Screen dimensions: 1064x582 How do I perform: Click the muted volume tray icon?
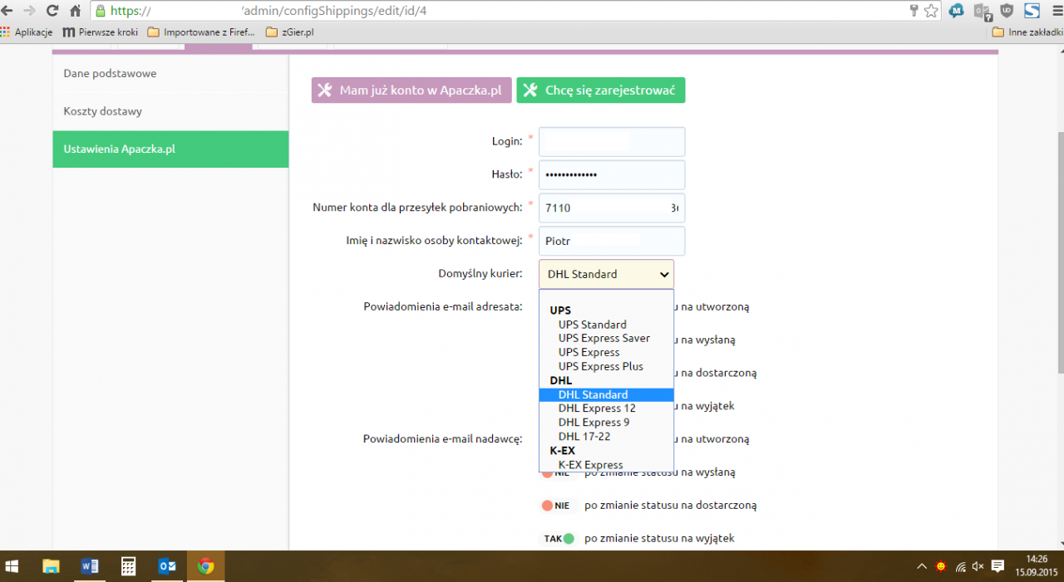pos(978,566)
